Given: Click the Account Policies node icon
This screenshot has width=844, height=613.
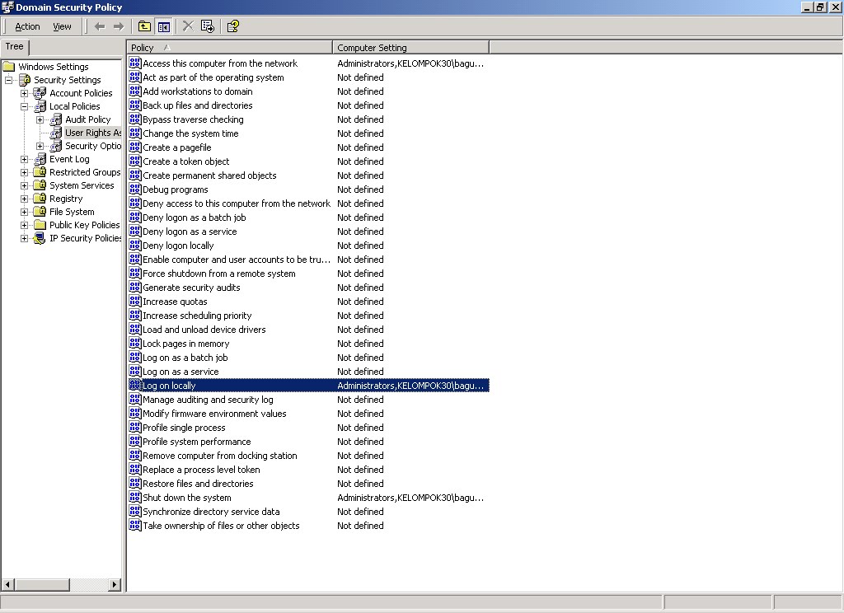Looking at the screenshot, I should coord(40,93).
